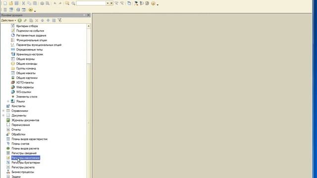Select Планы счетов tree item
317x178 pixels.
[20, 144]
